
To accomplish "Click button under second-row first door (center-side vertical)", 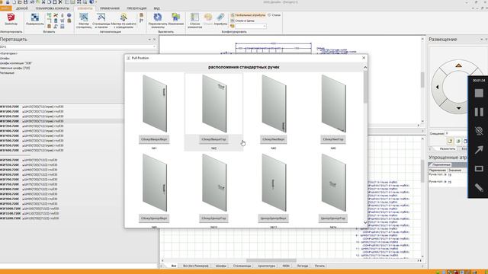I will (154, 218).
